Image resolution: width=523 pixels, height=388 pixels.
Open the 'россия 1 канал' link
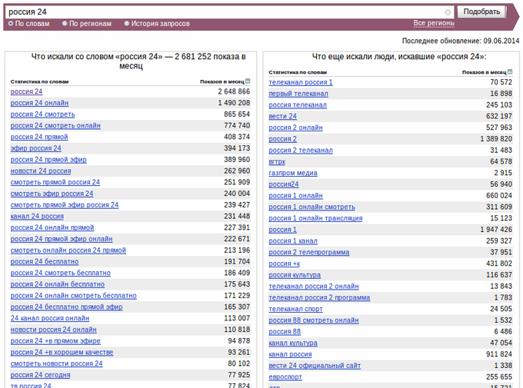click(293, 241)
